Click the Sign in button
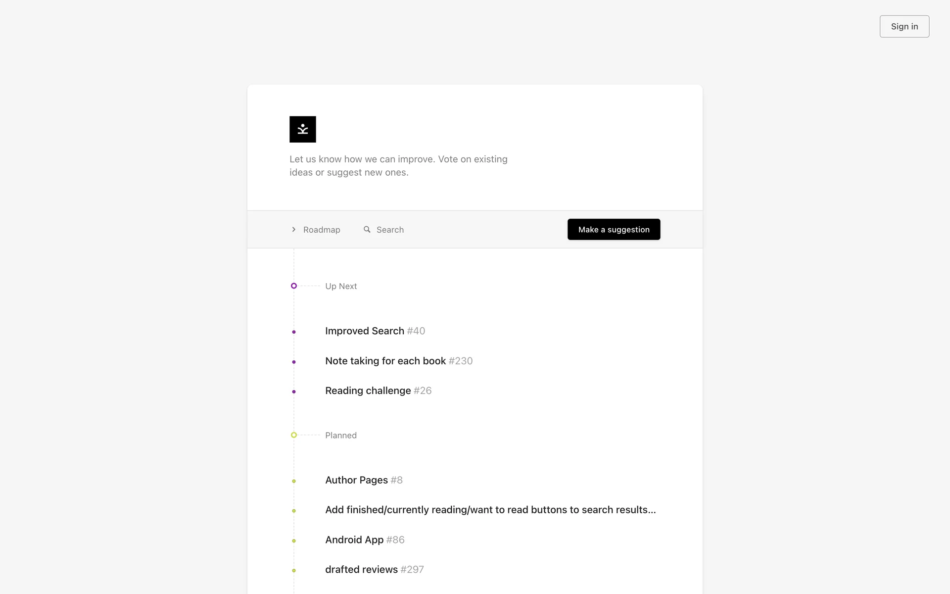 pos(904,26)
